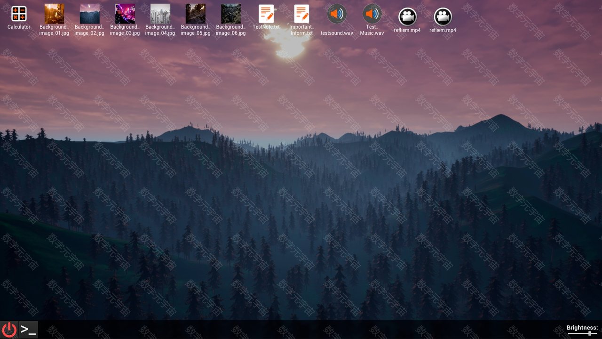Launch the terminal from the taskbar

coord(29,330)
